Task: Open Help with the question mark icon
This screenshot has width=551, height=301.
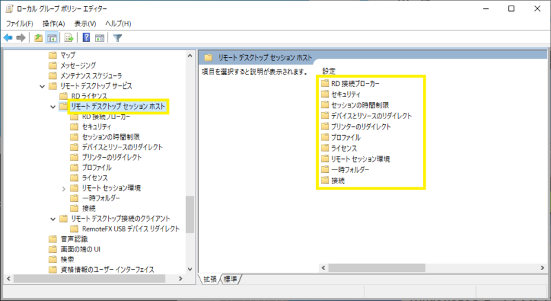Action: pos(86,38)
